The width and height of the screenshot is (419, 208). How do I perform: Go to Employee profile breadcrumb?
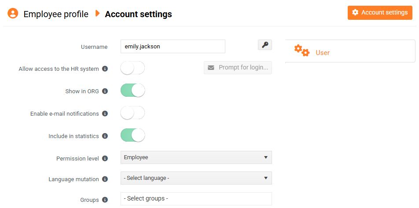pyautogui.click(x=56, y=14)
